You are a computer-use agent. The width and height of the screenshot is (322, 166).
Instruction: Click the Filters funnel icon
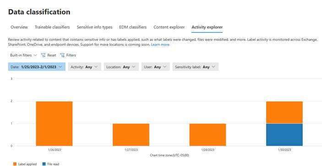click(x=62, y=55)
